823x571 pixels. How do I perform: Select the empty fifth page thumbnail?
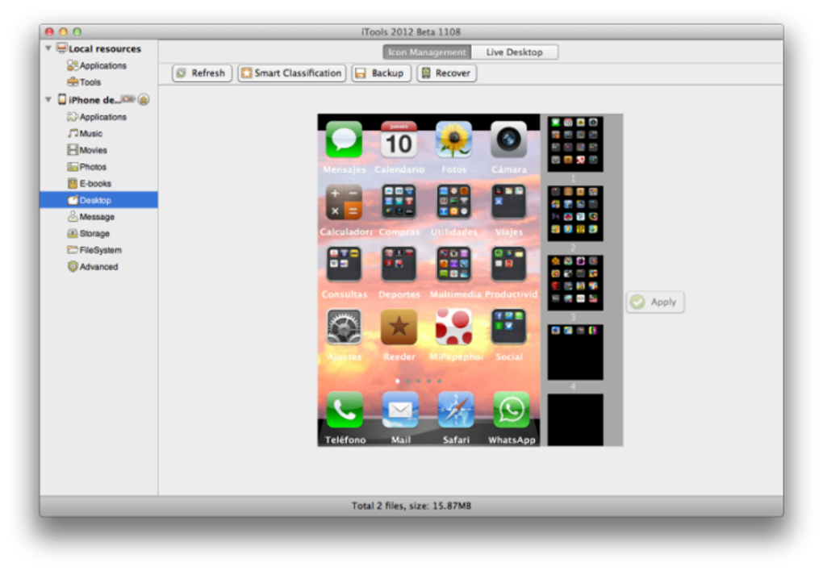coord(575,419)
